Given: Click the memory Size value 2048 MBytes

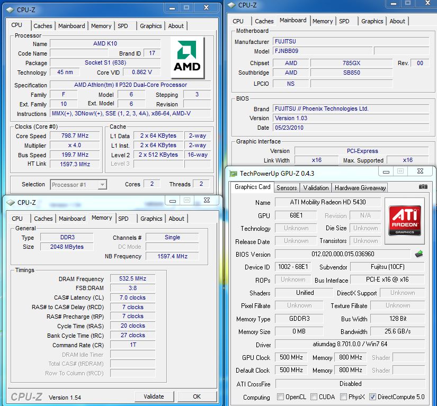Looking at the screenshot, I should pyautogui.click(x=67, y=247).
